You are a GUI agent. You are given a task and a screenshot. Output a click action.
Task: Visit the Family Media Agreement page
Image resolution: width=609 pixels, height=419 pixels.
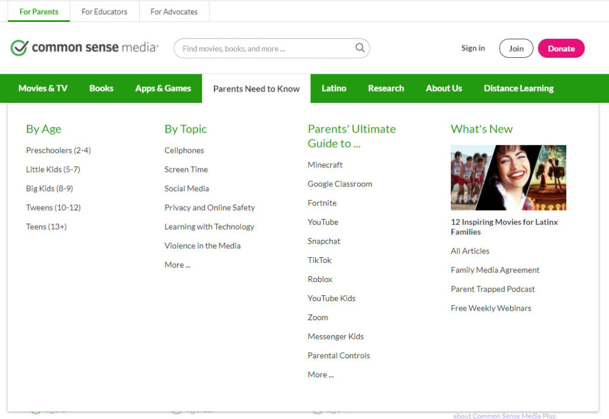[495, 270]
